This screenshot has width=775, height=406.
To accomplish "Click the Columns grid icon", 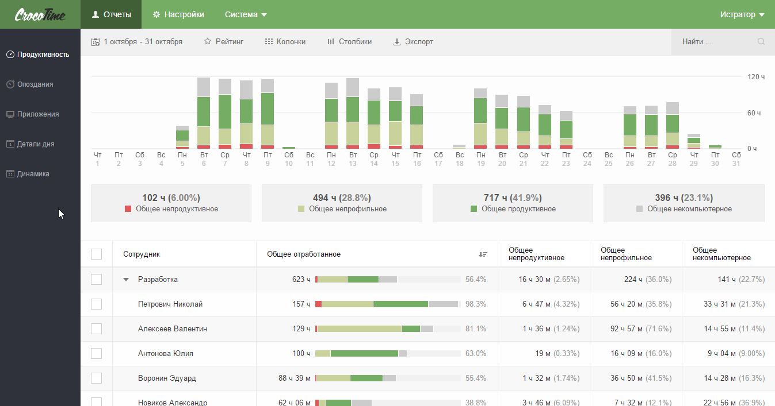I will [x=269, y=42].
